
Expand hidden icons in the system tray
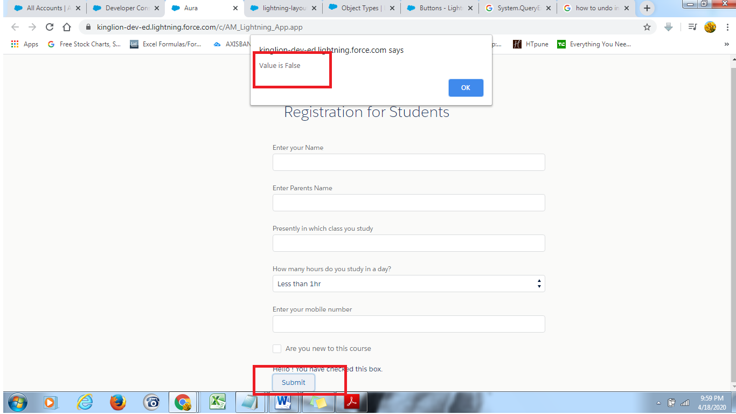[x=658, y=402]
